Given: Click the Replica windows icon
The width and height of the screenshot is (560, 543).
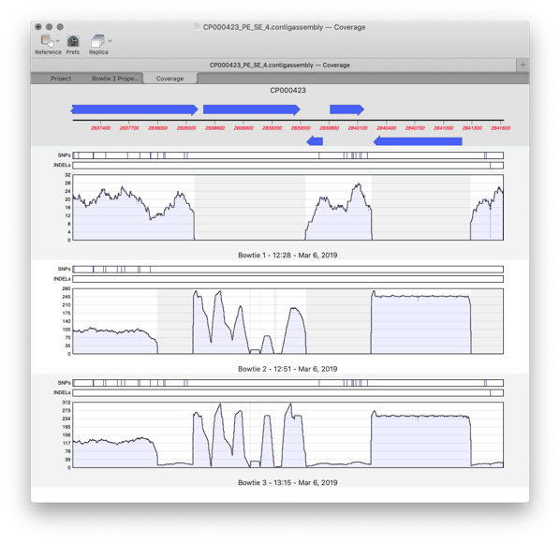Looking at the screenshot, I should tap(97, 41).
